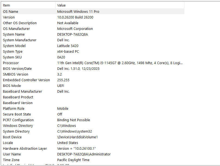Image resolution: width=220 pixels, height=166 pixels.
Task: Click the 255.255 value
Action: [63, 80]
